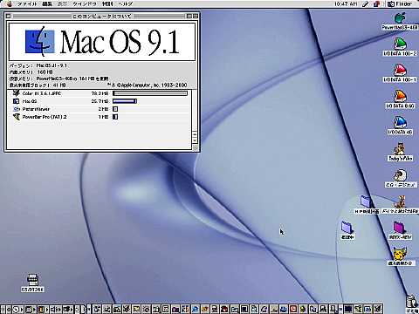Select the CD・デジカメ desktop icon

[x=400, y=175]
